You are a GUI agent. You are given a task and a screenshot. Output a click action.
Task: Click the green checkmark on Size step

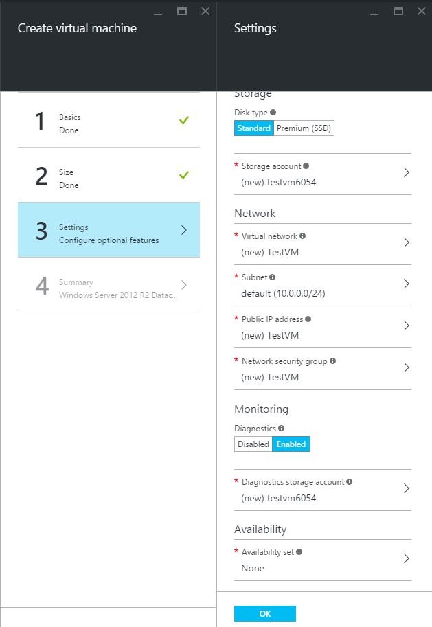(x=184, y=175)
